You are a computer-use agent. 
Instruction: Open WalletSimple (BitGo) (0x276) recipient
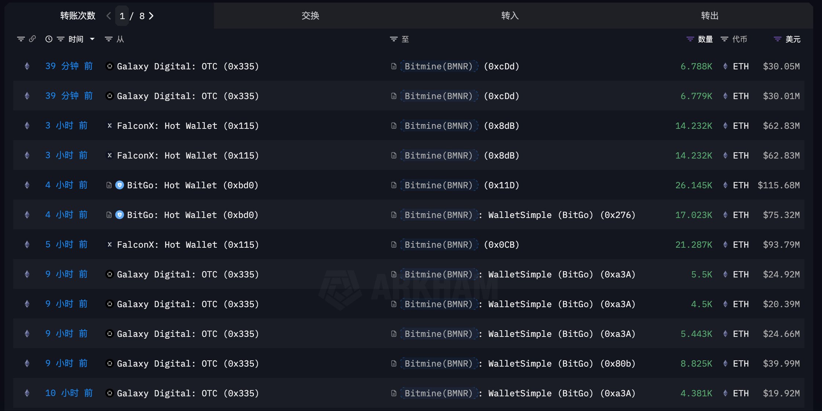[562, 215]
